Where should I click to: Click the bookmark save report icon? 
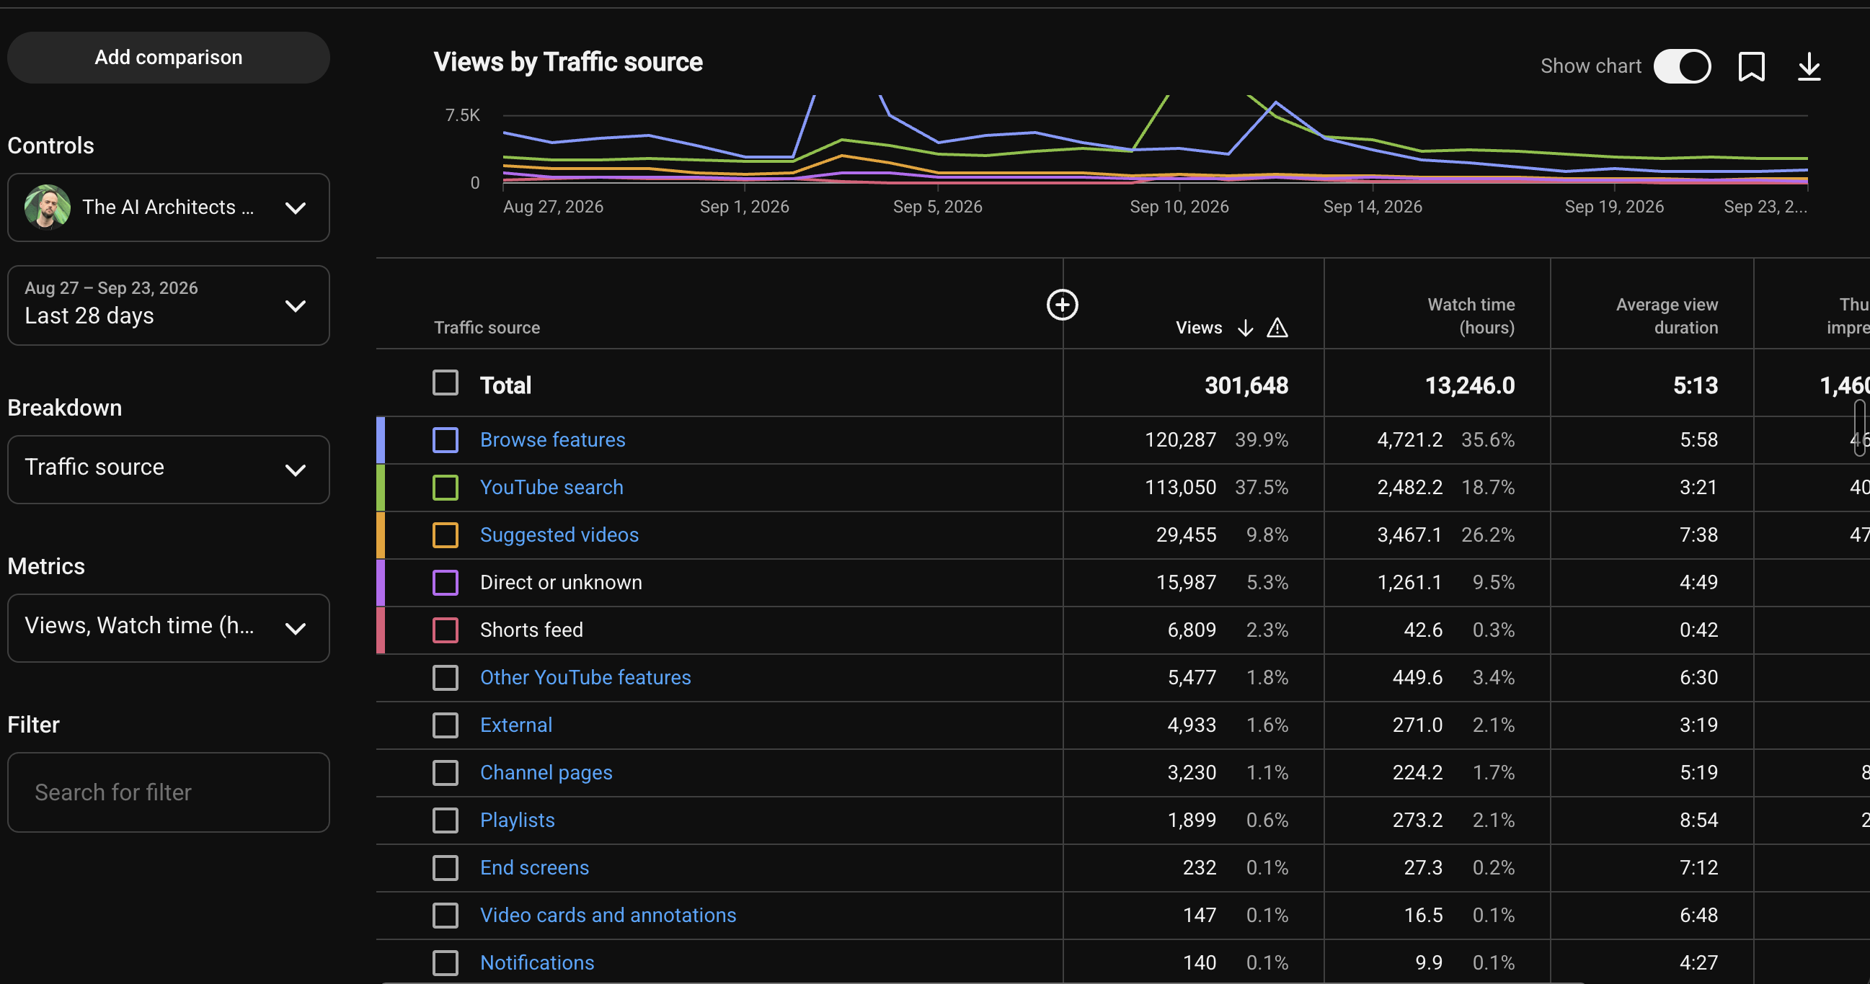pyautogui.click(x=1751, y=66)
